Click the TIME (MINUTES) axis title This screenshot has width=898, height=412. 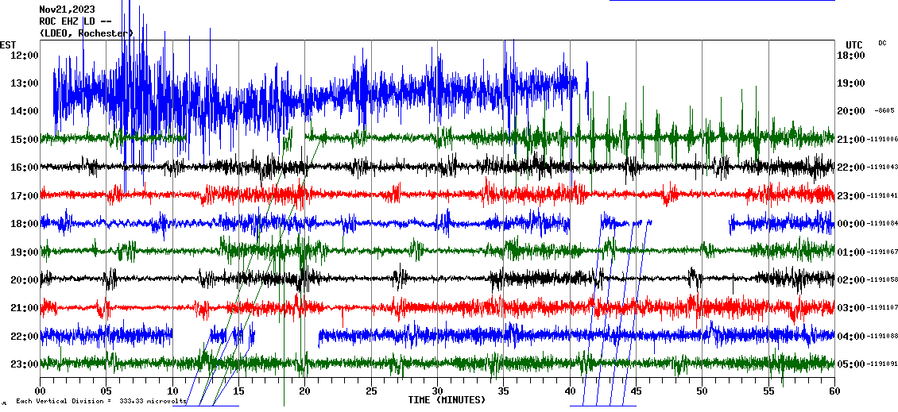(x=446, y=400)
